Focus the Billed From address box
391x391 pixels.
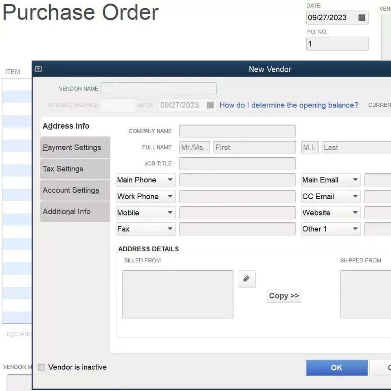(x=178, y=294)
